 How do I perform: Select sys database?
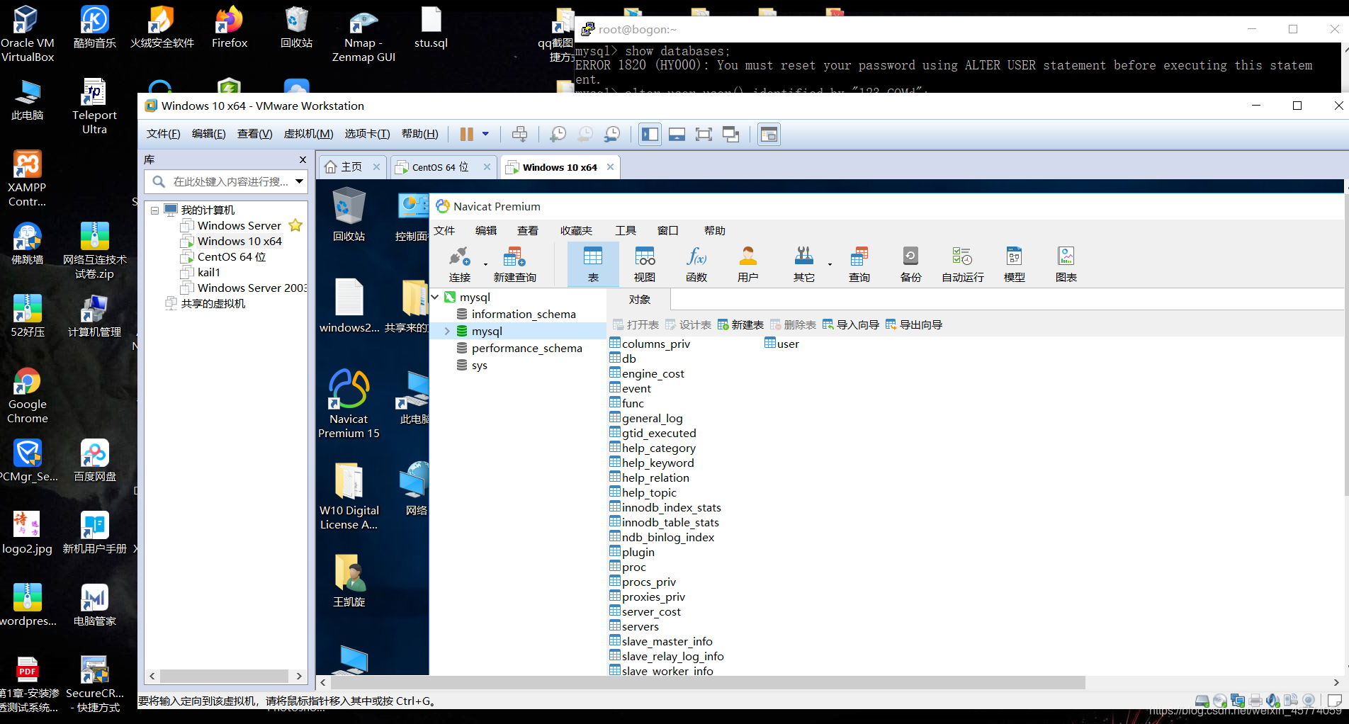[479, 366]
